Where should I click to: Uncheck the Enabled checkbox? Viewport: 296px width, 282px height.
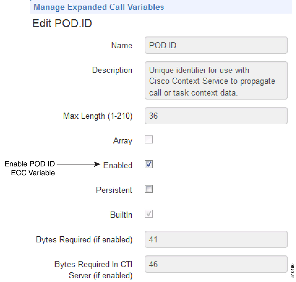coord(149,164)
